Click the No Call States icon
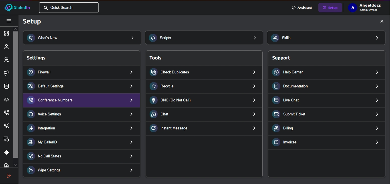 pyautogui.click(x=31, y=156)
